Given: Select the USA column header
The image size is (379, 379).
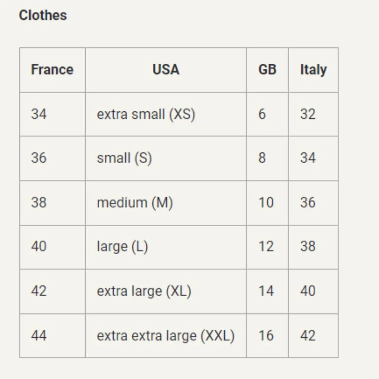Looking at the screenshot, I should [166, 70].
